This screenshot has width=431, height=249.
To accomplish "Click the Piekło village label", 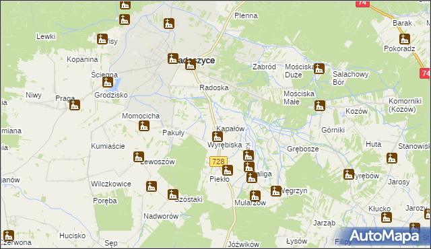I will click(220, 179).
